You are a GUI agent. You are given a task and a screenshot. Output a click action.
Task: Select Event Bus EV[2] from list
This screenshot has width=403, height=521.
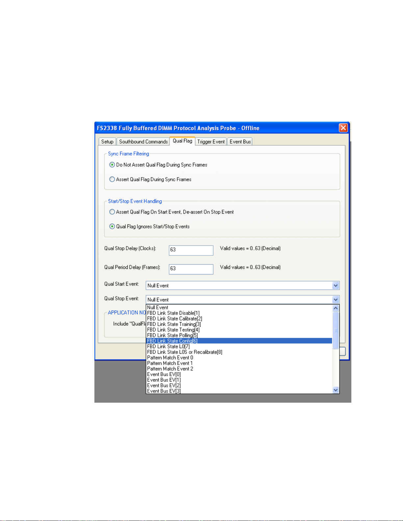point(239,386)
